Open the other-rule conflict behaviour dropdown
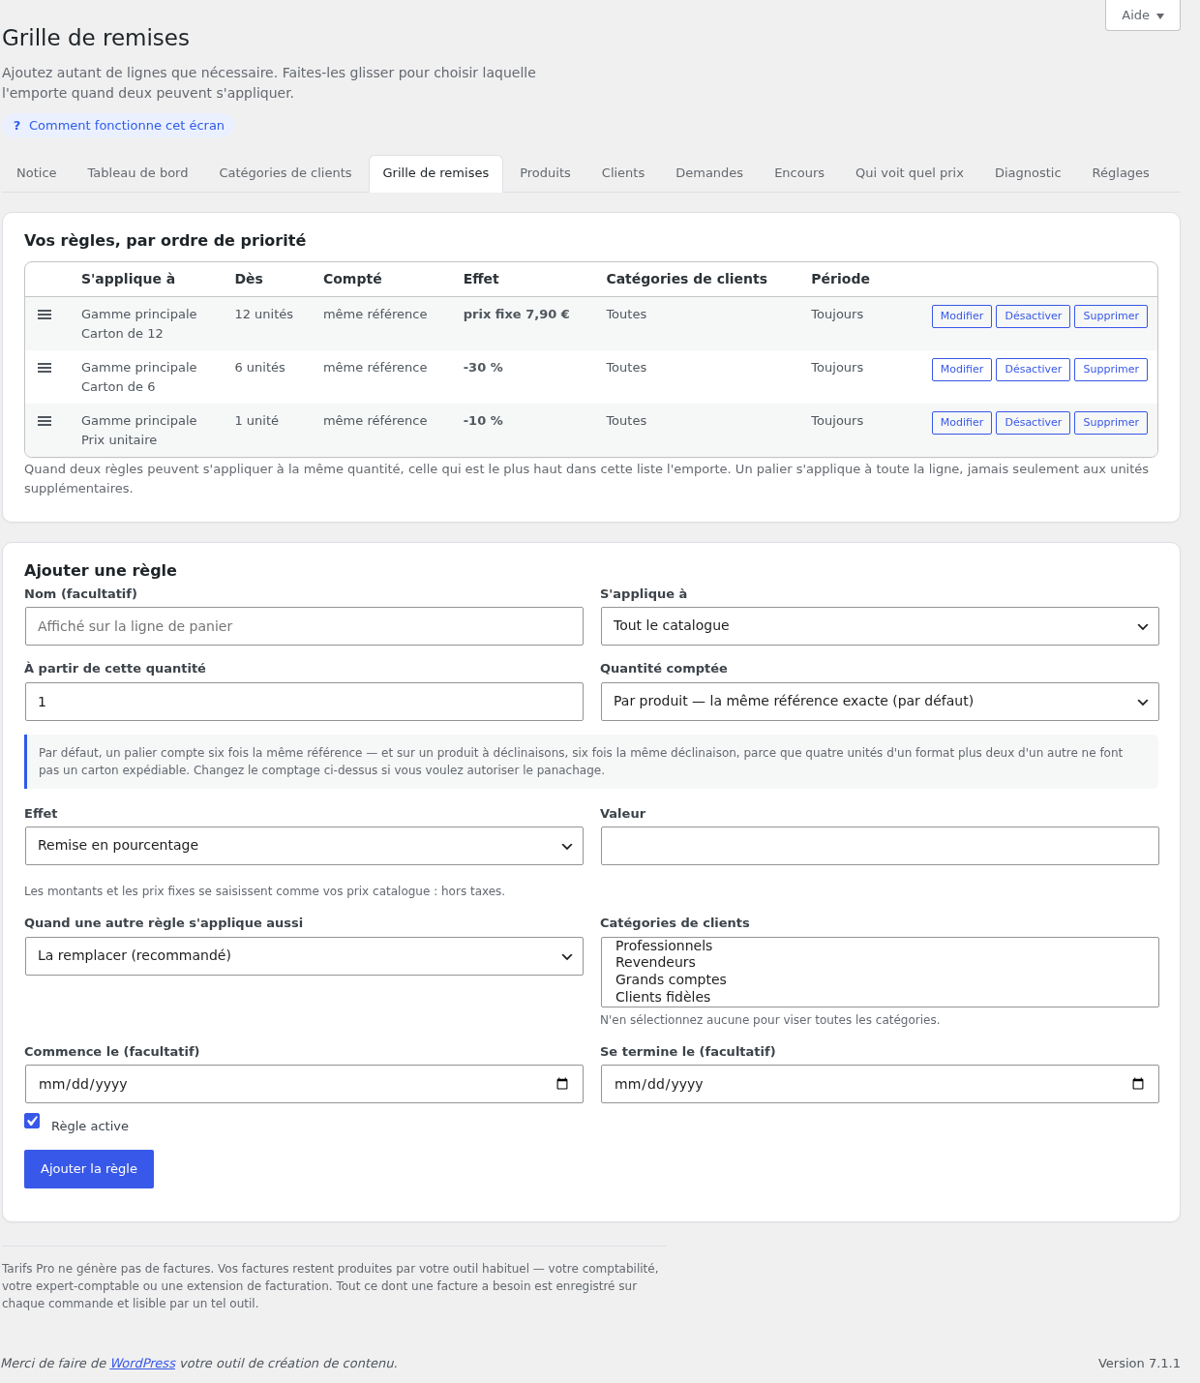Viewport: 1200px width, 1383px height. coord(304,956)
